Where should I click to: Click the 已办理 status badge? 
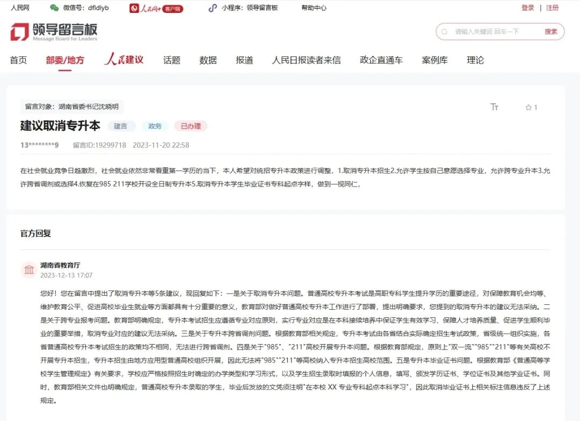[191, 126]
